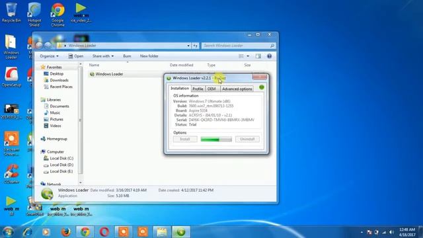
Task: Switch to the Windows Loader taskbar button
Action: click(x=181, y=232)
